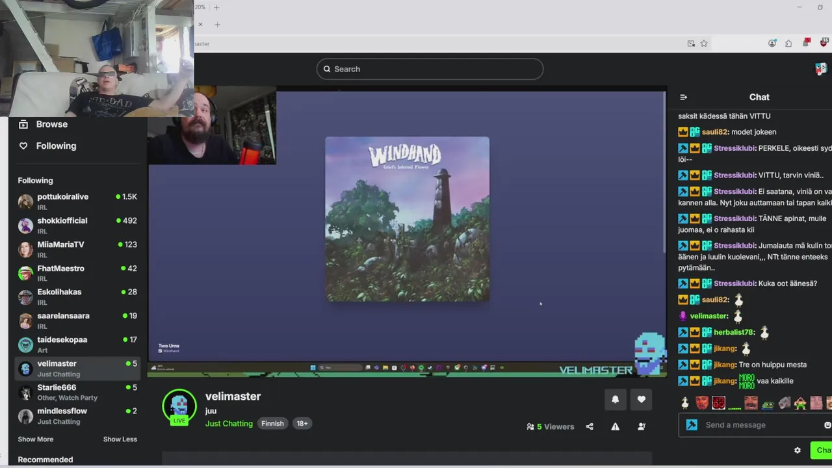
Task: Click jikang username in 'Tre on huippu mesta' message
Action: [x=725, y=365]
